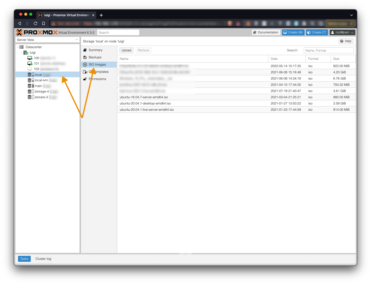Close the Proxmox browser tab
Screen dimensions: 371x284
click(x=93, y=15)
